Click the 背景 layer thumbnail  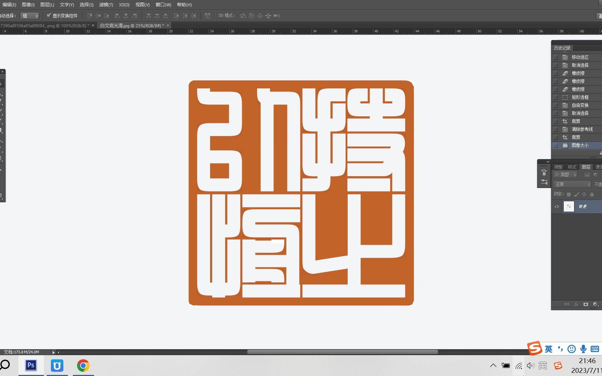click(x=569, y=206)
